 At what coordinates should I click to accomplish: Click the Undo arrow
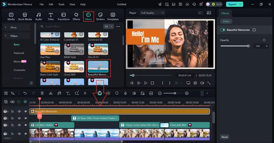pyautogui.click(x=25, y=93)
